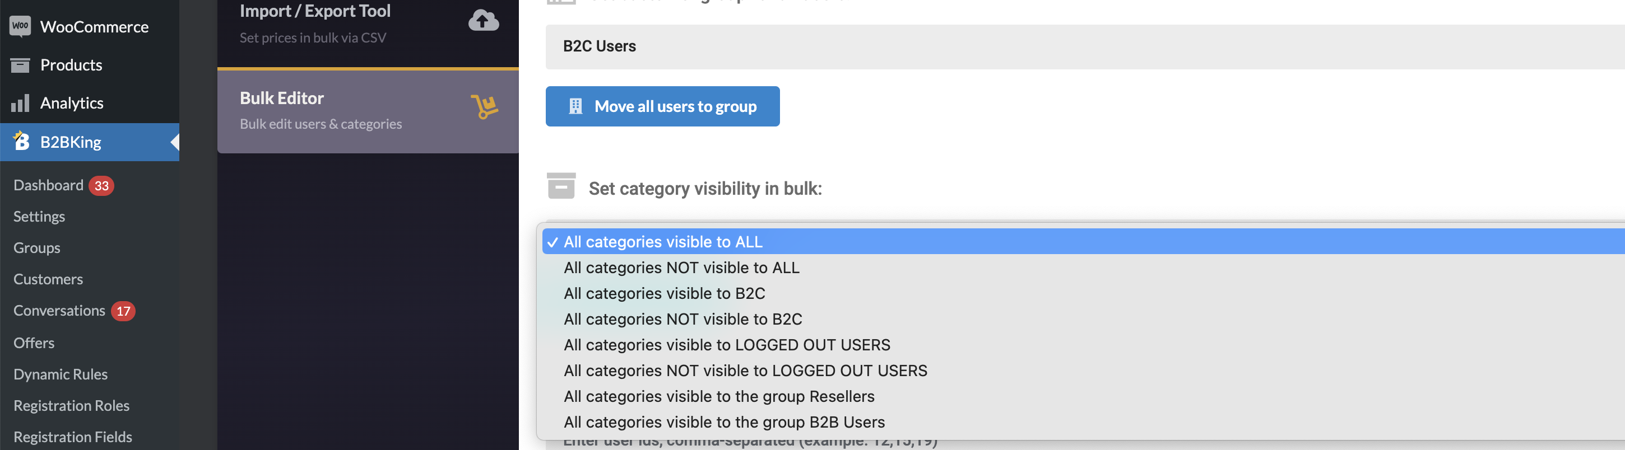Click the Products archive box icon
This screenshot has width=1625, height=450.
20,65
